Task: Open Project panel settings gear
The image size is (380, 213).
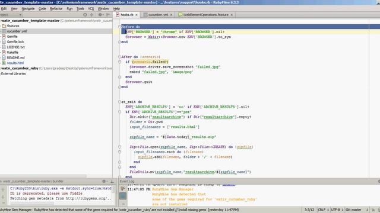Action: pyautogui.click(x=100, y=15)
